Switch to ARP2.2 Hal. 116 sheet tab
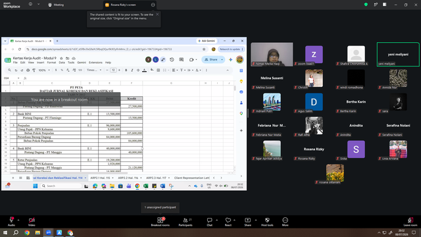Screen dimensions: 421x237 click(128, 178)
